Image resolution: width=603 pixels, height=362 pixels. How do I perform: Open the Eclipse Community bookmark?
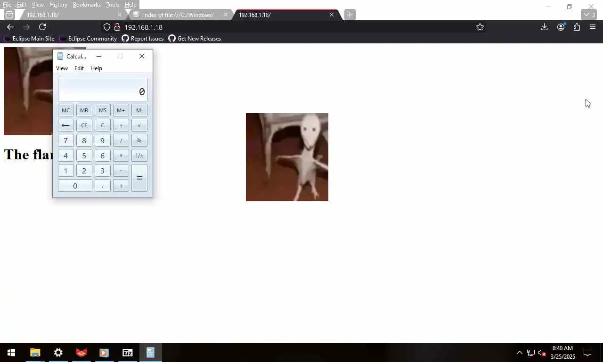point(89,39)
